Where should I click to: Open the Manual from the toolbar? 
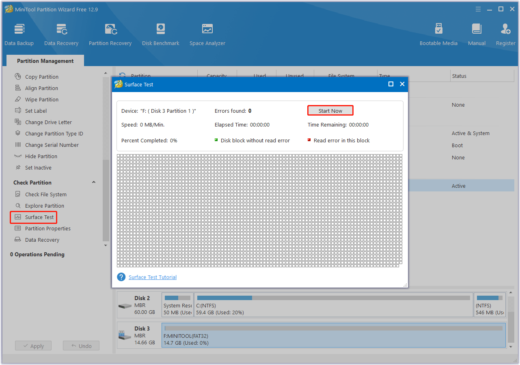pyautogui.click(x=477, y=34)
